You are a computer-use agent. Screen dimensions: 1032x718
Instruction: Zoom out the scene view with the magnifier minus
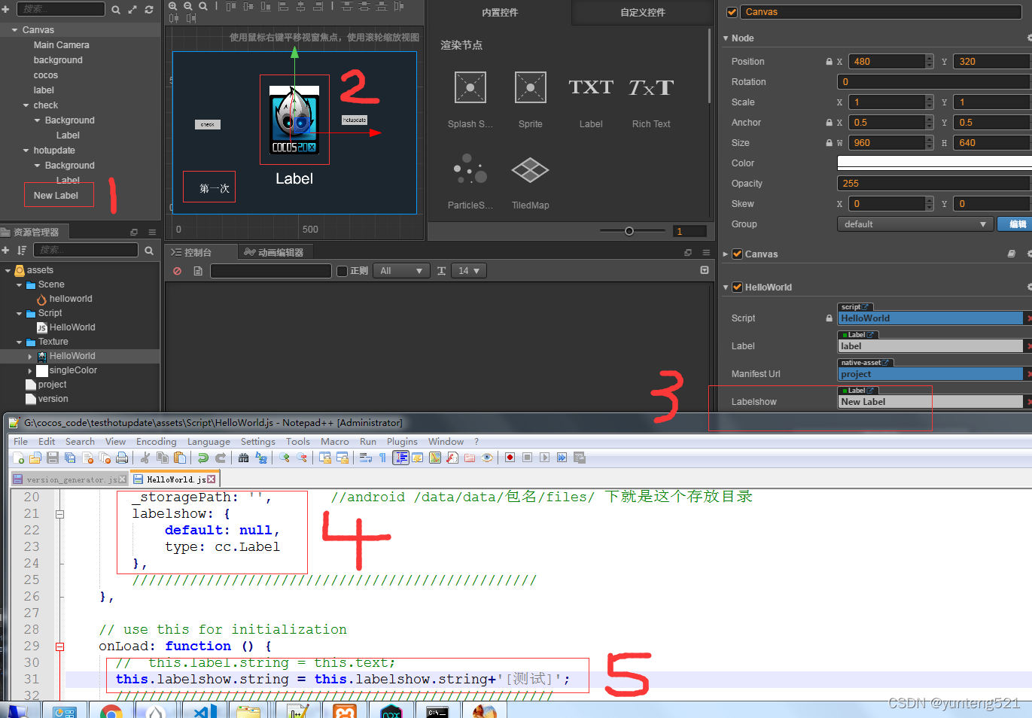[x=188, y=6]
